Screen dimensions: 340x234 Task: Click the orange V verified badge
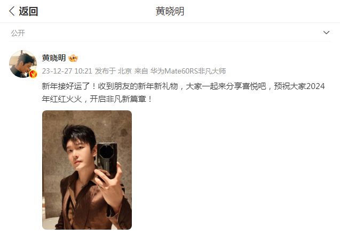click(33, 74)
